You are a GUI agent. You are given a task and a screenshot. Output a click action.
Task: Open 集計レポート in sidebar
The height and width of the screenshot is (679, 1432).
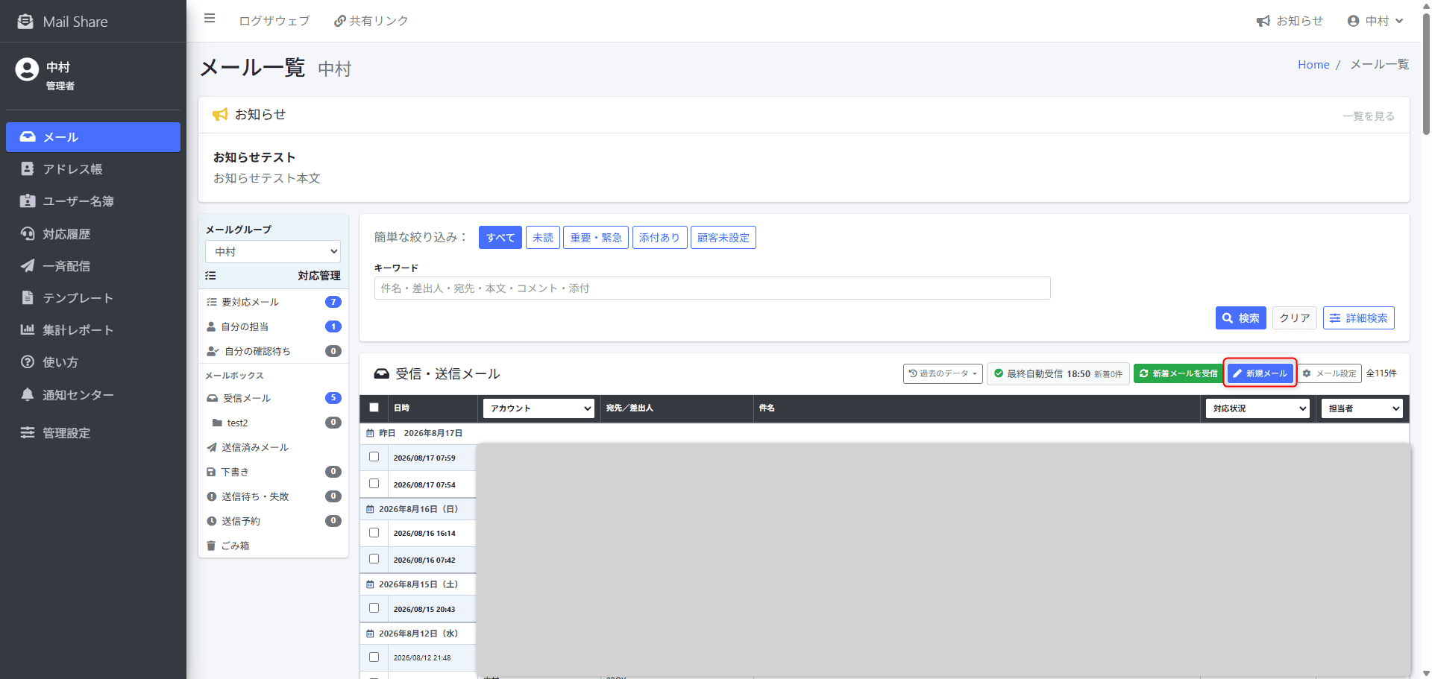pyautogui.click(x=93, y=330)
